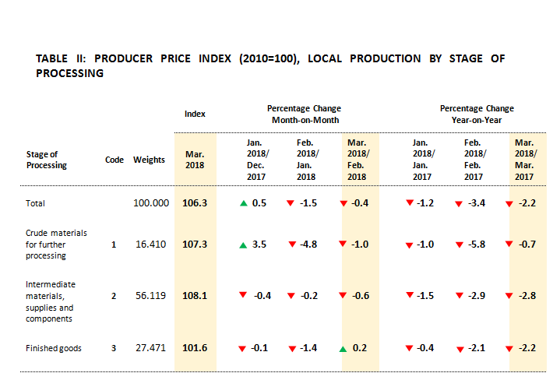The image size is (553, 373).
Task: Click the highlighted Mar. 2018 index header cell
Action: tap(195, 160)
